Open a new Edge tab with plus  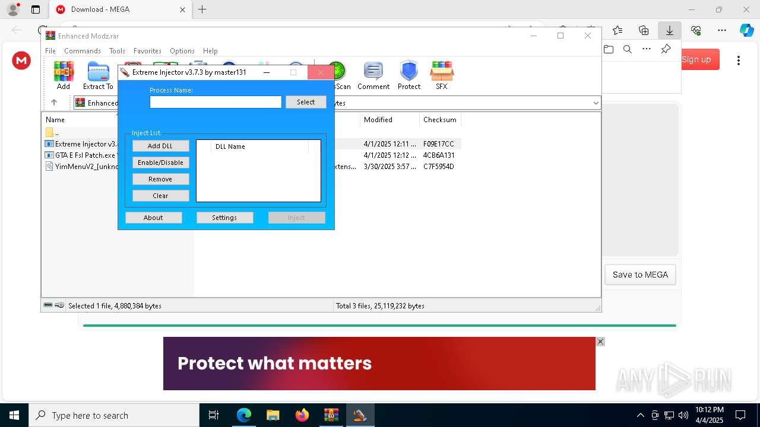[202, 9]
